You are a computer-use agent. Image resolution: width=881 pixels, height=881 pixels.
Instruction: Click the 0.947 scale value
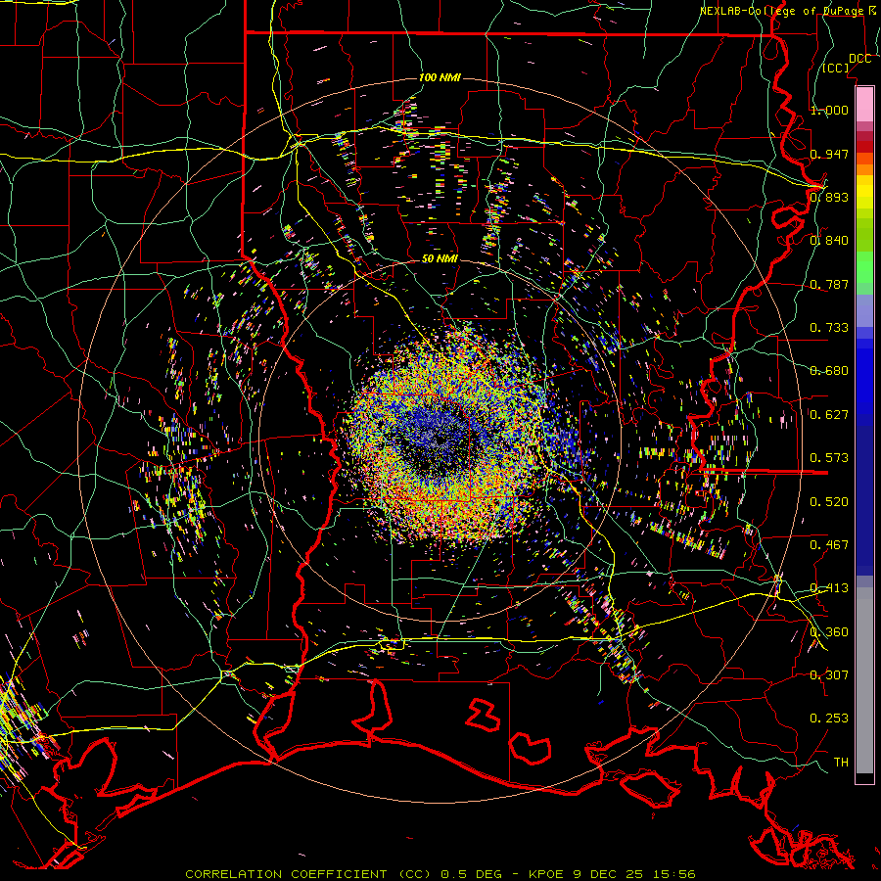[829, 154]
